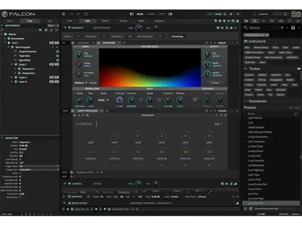
Task: Toggle the diffusion power button
Action: tap(195, 99)
